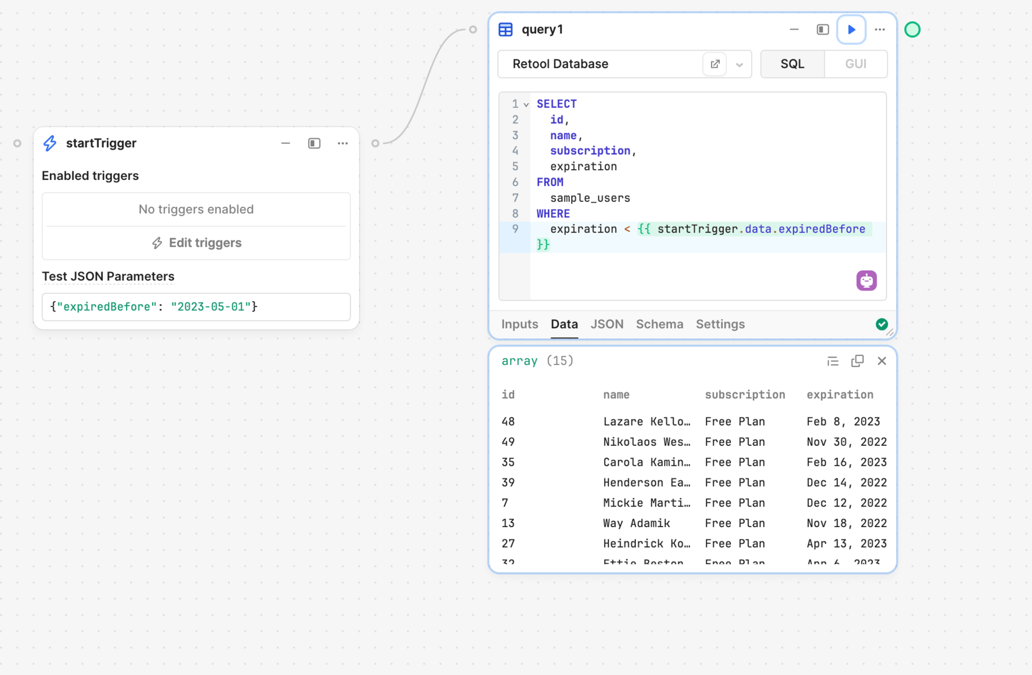
Task: Click the Mickie Marti… name cell
Action: click(647, 503)
